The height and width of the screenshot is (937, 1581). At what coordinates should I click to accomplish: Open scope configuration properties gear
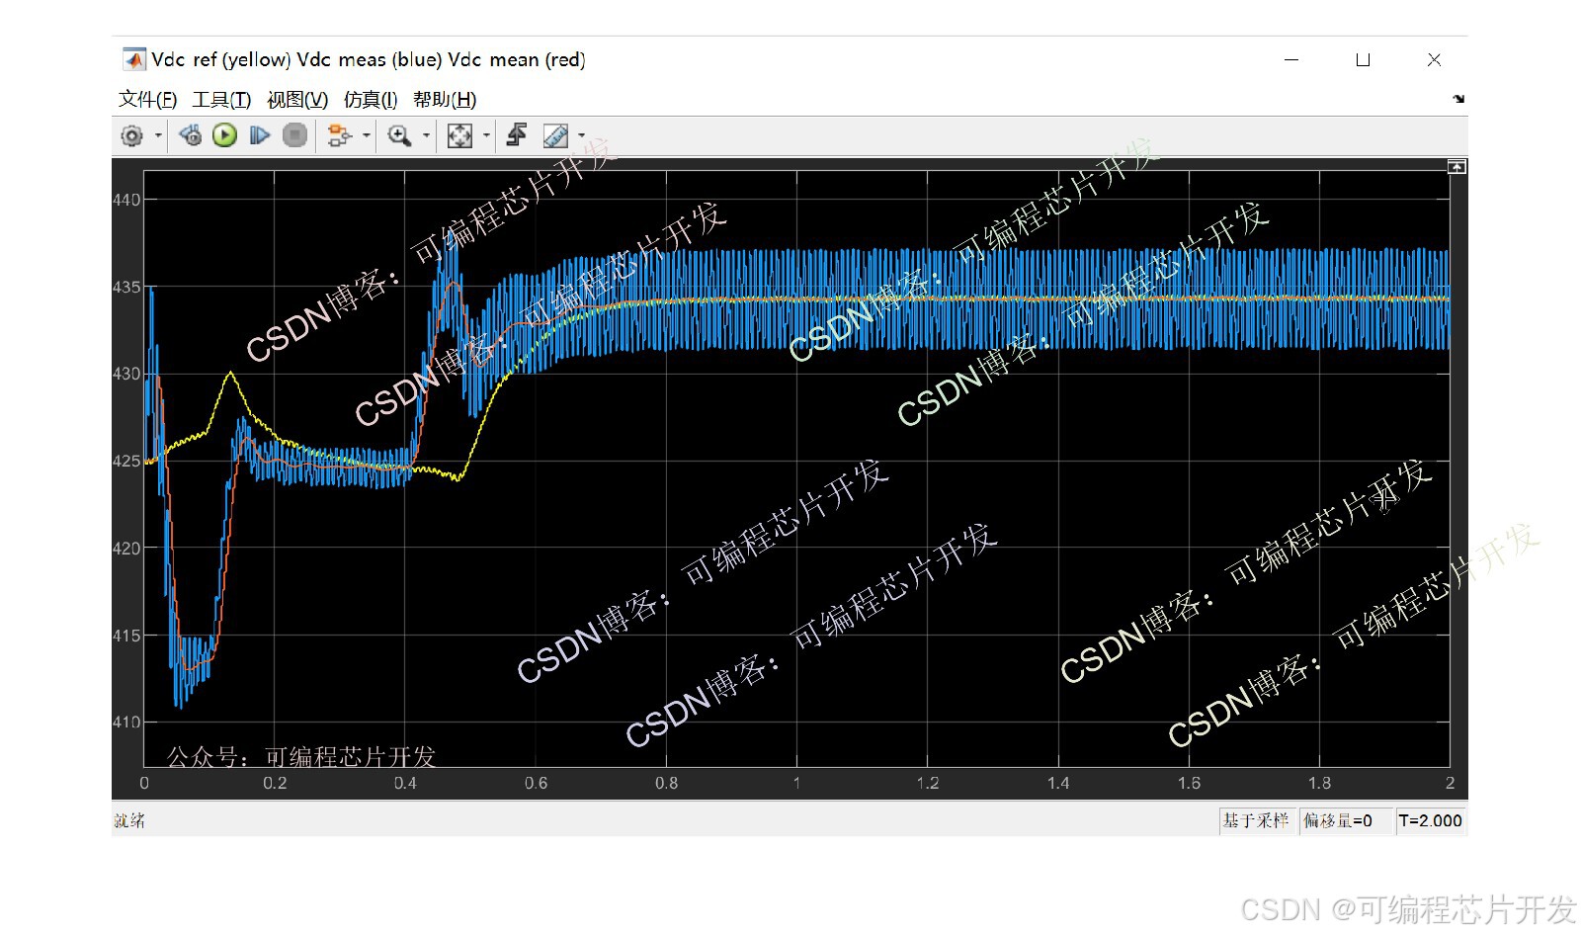pyautogui.click(x=131, y=135)
